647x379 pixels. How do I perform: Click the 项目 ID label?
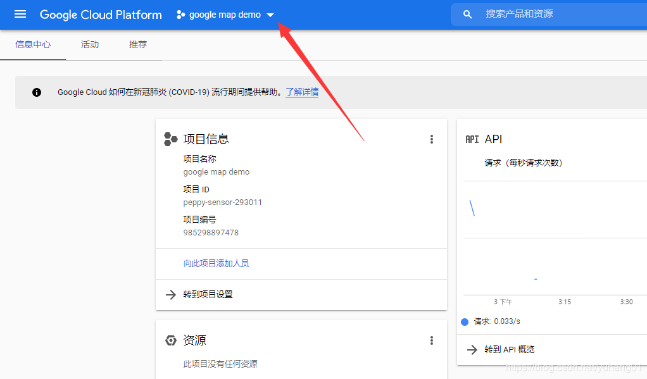[196, 189]
